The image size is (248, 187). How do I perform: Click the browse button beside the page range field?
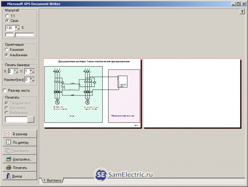(31, 119)
